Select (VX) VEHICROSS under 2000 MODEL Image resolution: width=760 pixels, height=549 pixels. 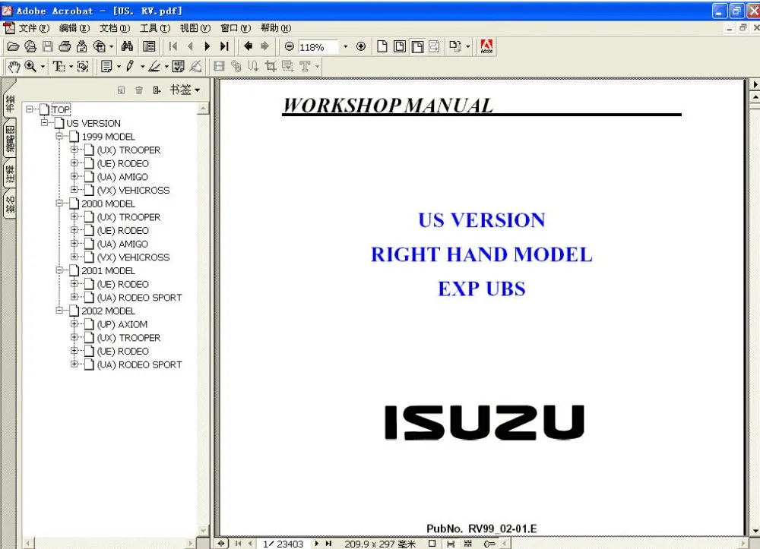click(x=133, y=257)
